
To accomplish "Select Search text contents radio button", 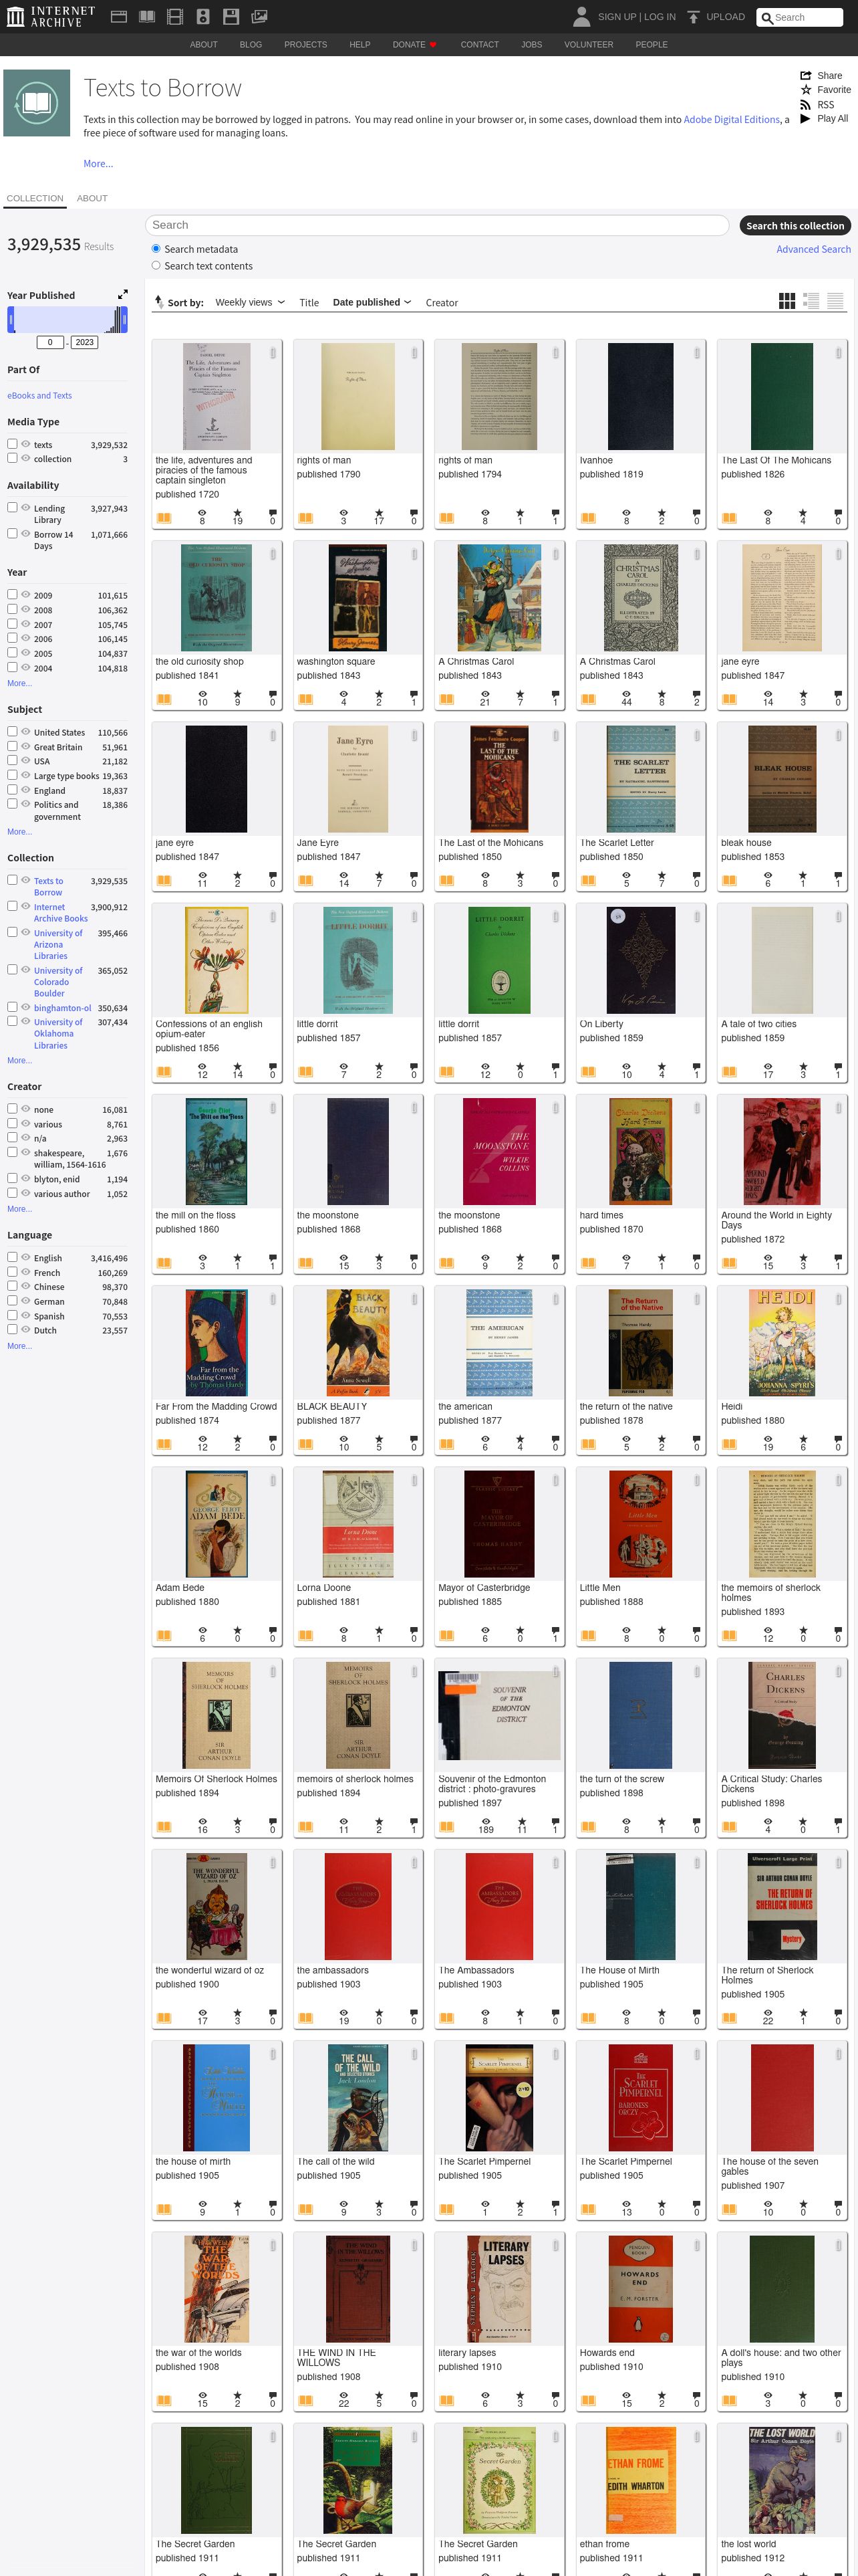I will [x=156, y=266].
